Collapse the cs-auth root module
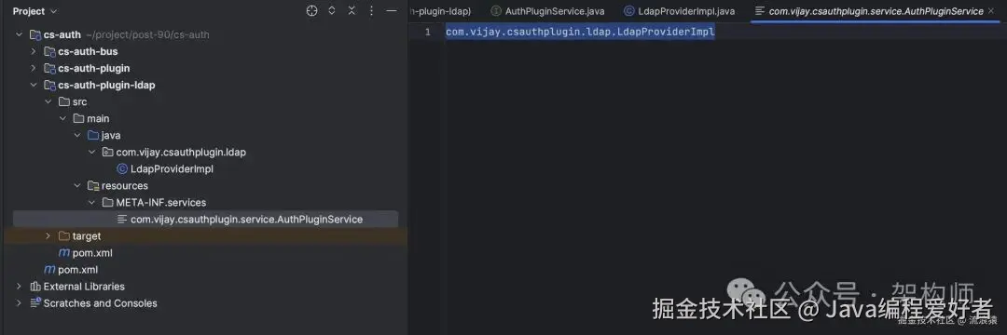1007x335 pixels. click(19, 34)
